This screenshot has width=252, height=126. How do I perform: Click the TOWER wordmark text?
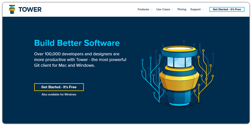[30, 10]
